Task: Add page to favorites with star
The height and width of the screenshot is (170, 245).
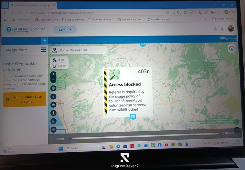Action: pos(173,13)
